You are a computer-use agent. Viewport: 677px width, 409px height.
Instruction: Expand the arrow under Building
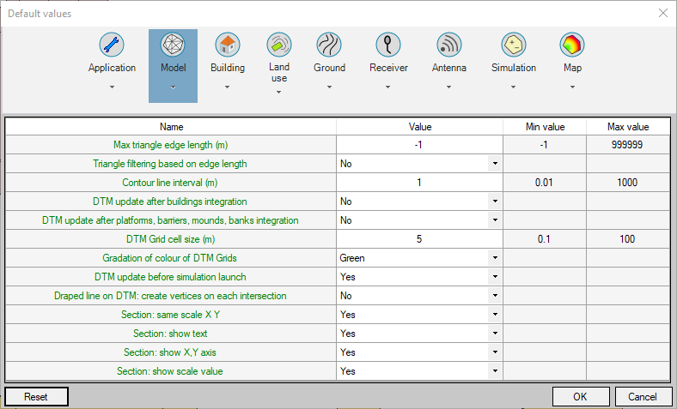[x=227, y=87]
